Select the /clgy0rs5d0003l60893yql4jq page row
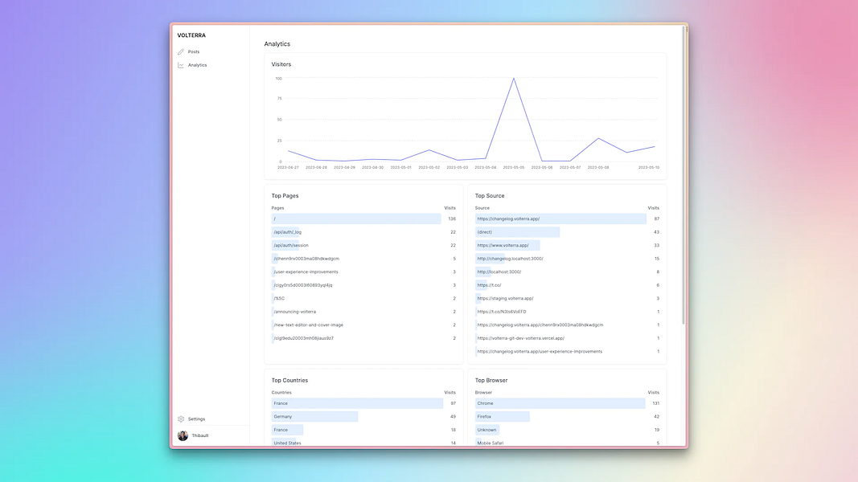The image size is (858, 482). click(x=363, y=285)
